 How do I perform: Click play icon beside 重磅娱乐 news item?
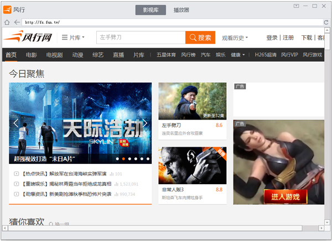click(x=16, y=184)
